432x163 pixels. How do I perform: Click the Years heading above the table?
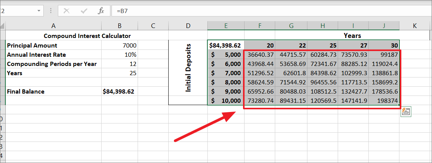352,36
